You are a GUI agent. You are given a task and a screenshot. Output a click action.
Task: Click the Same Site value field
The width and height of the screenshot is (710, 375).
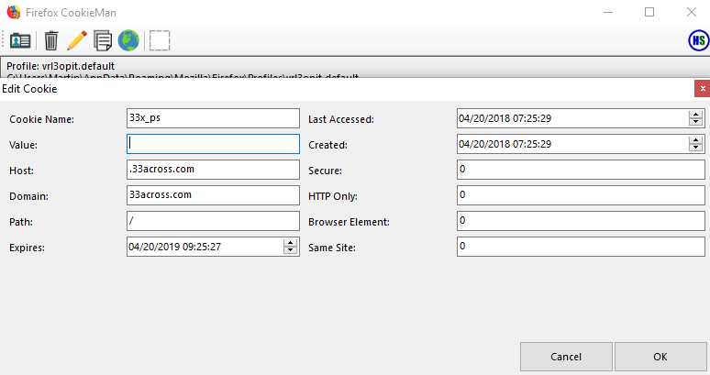[581, 247]
